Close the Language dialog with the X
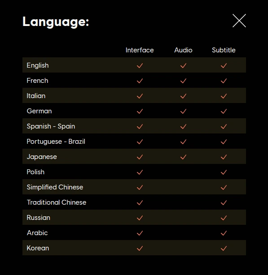268x275 pixels. click(x=239, y=21)
